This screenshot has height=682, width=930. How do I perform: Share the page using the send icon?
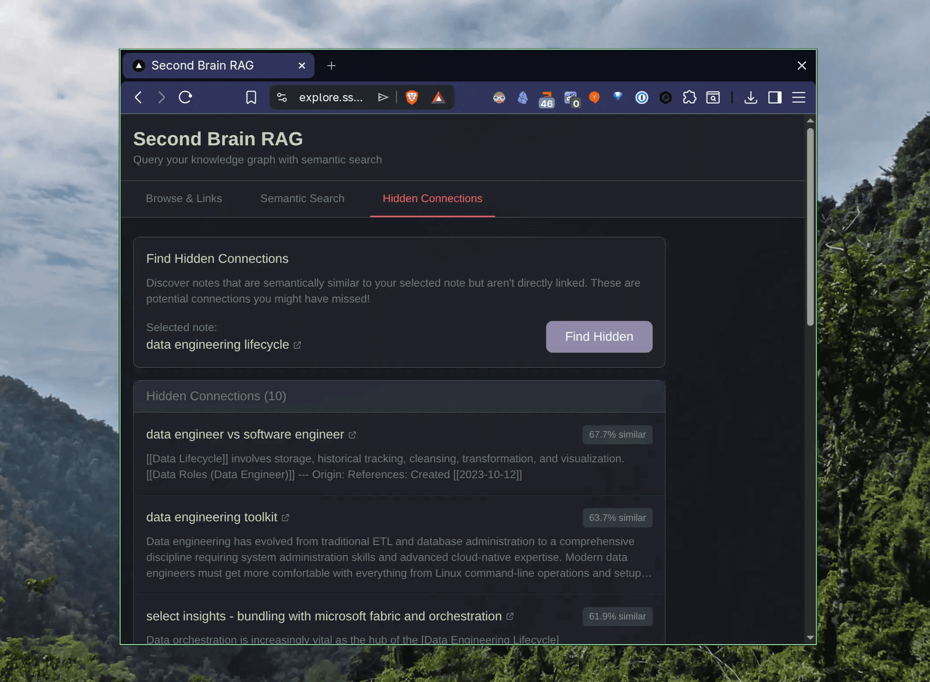pos(383,97)
